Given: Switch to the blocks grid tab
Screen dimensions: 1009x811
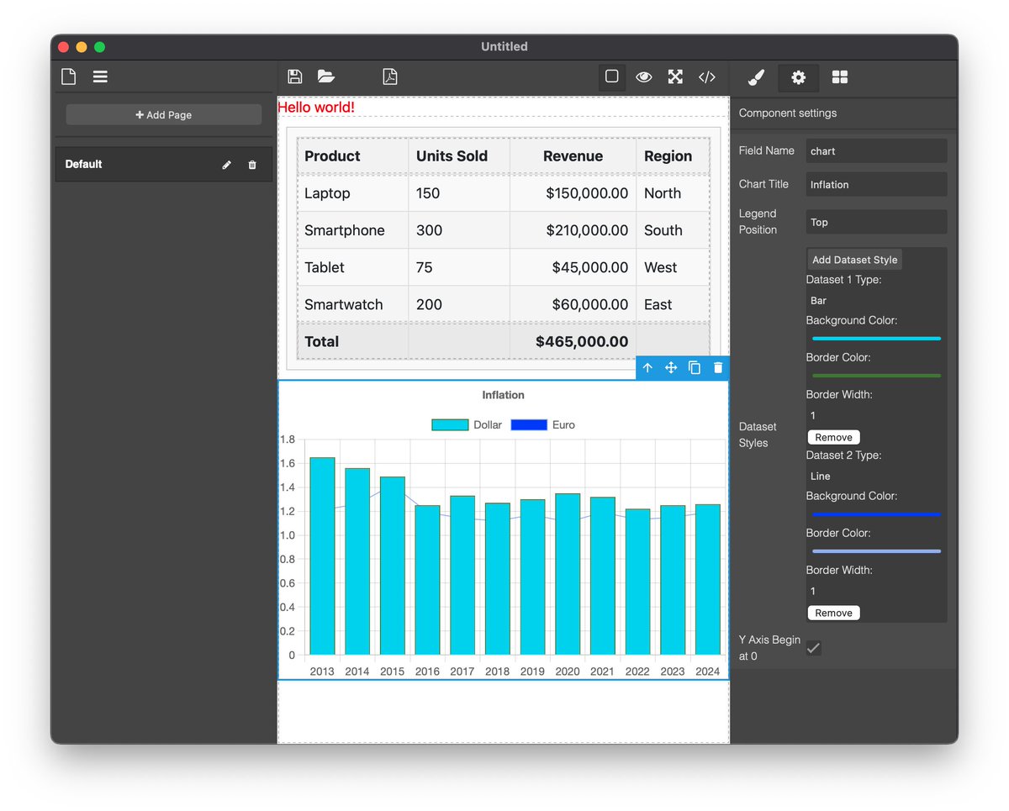Looking at the screenshot, I should coord(839,77).
